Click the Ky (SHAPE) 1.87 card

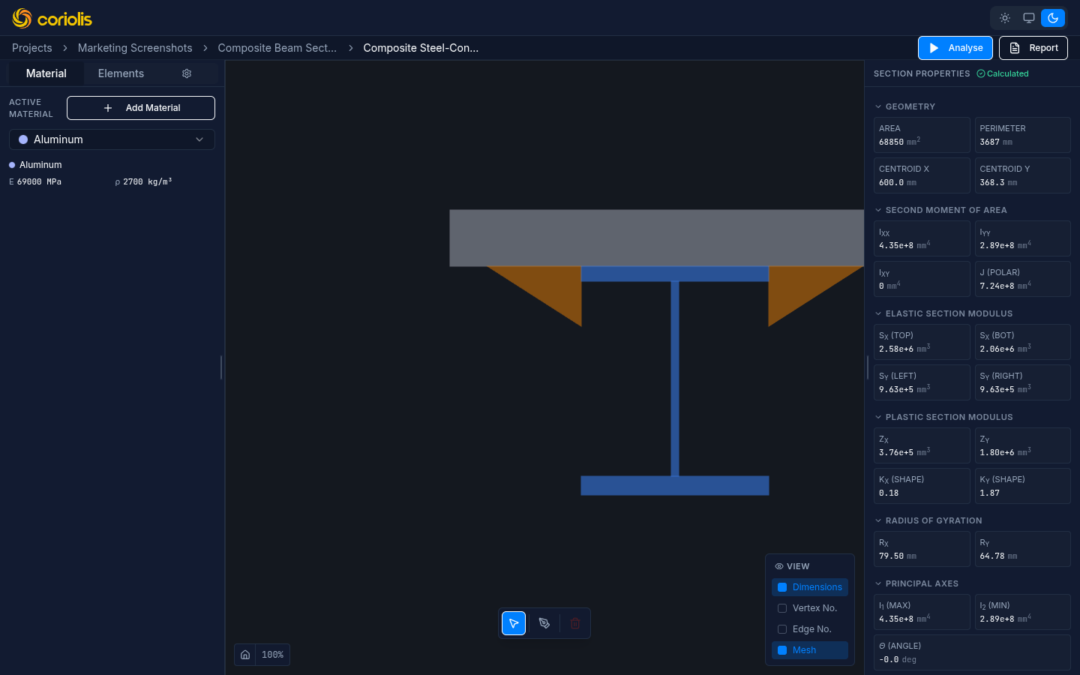pos(1022,486)
